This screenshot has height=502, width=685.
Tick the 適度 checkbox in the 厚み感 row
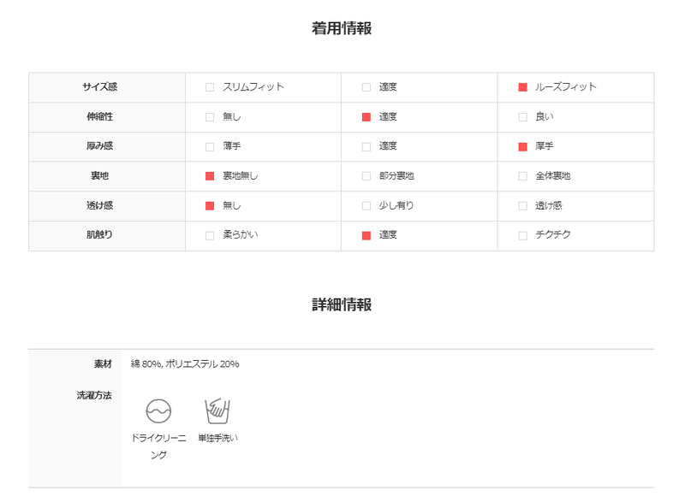click(366, 146)
